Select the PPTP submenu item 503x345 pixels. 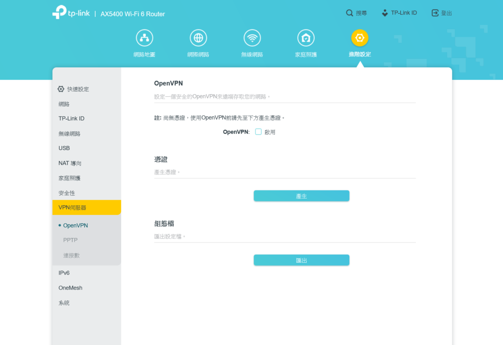[x=70, y=240]
